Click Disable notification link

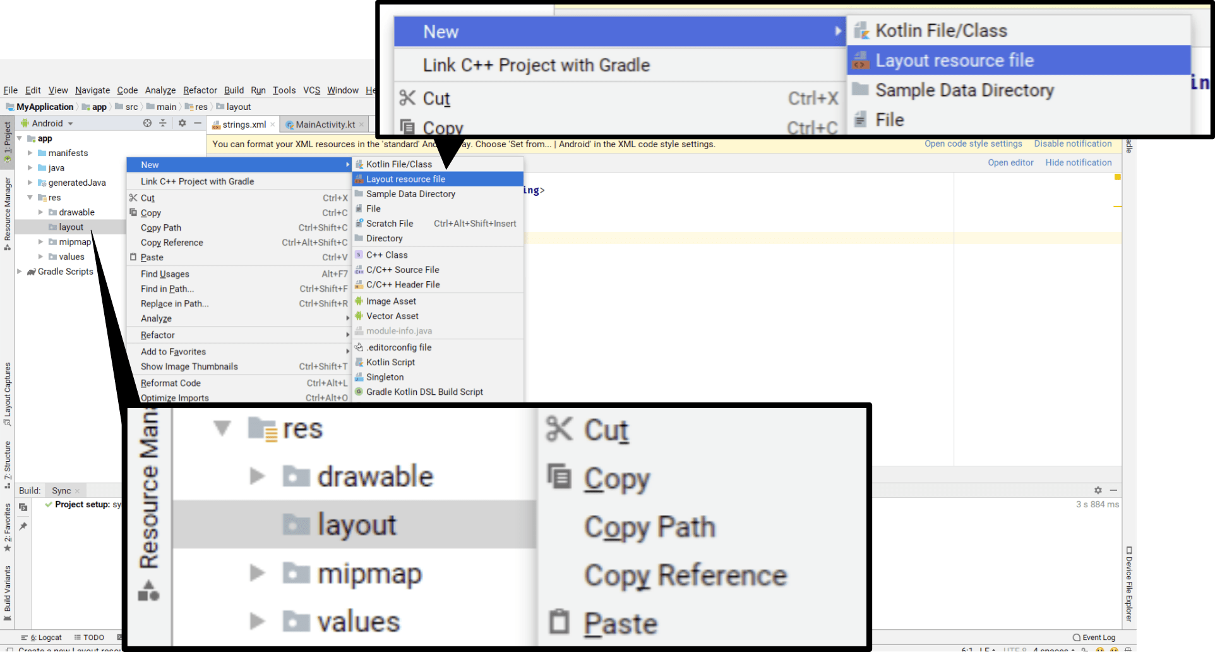pos(1073,144)
